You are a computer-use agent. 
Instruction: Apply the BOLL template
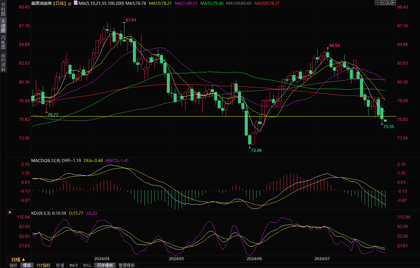point(87,265)
